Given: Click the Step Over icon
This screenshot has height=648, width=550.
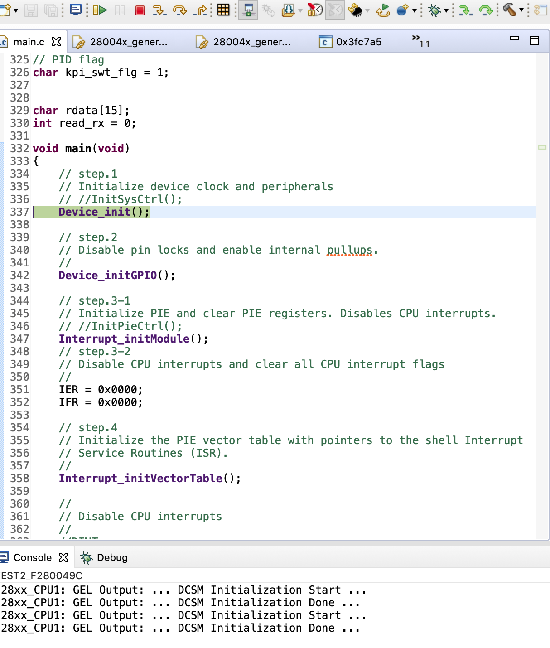Looking at the screenshot, I should tap(180, 10).
